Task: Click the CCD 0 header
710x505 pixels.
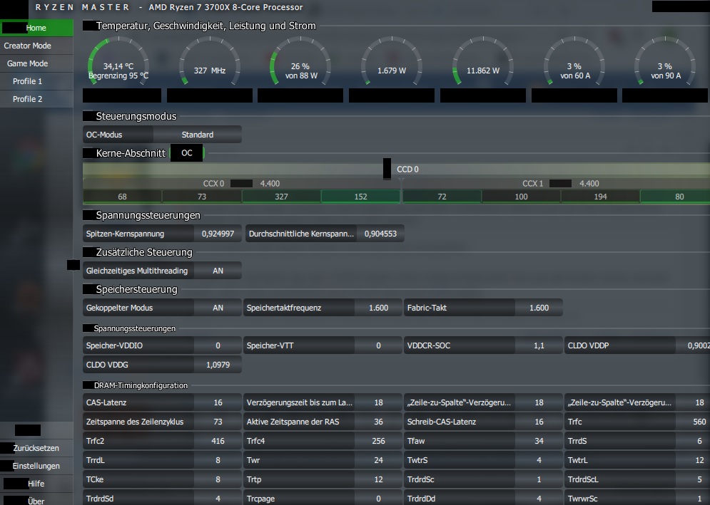Action: pos(407,169)
